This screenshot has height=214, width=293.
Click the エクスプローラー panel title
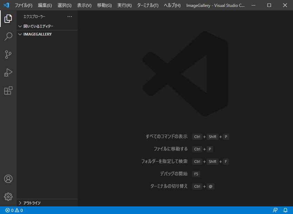(35, 17)
